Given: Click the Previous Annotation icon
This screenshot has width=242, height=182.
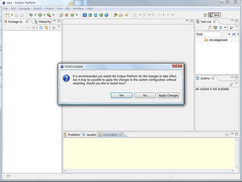Looking at the screenshot, I should point(145,15).
